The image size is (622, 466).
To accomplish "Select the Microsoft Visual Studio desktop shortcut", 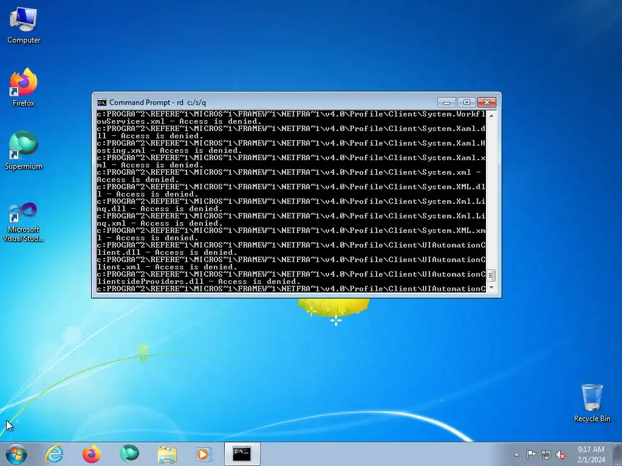I will tap(24, 222).
